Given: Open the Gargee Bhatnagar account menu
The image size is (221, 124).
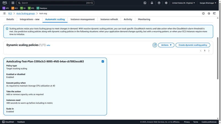Looking at the screenshot, I should click(208, 3).
